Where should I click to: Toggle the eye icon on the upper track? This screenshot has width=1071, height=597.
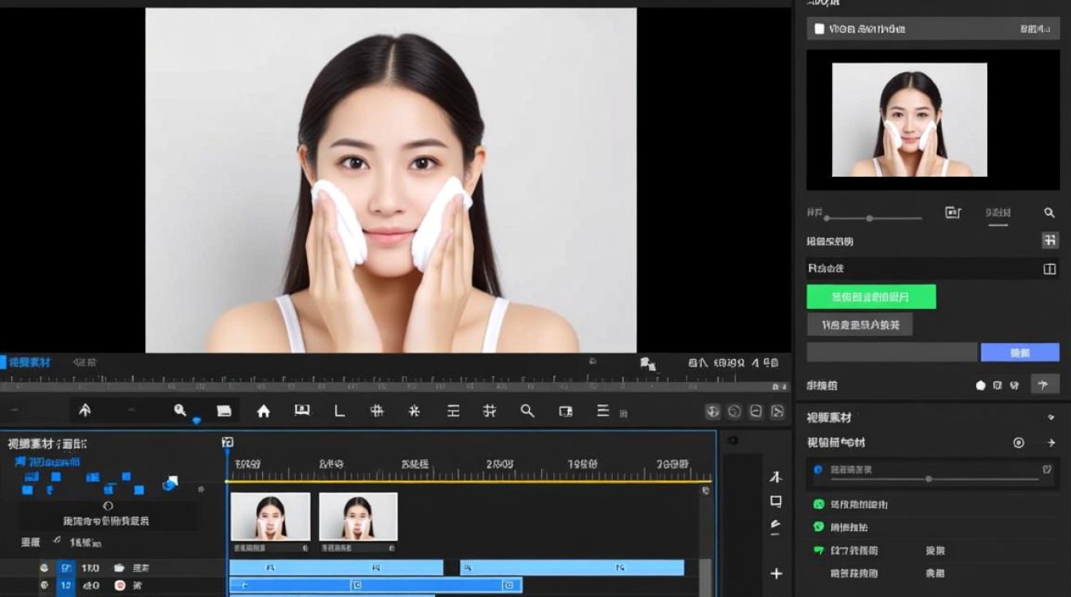coord(45,568)
